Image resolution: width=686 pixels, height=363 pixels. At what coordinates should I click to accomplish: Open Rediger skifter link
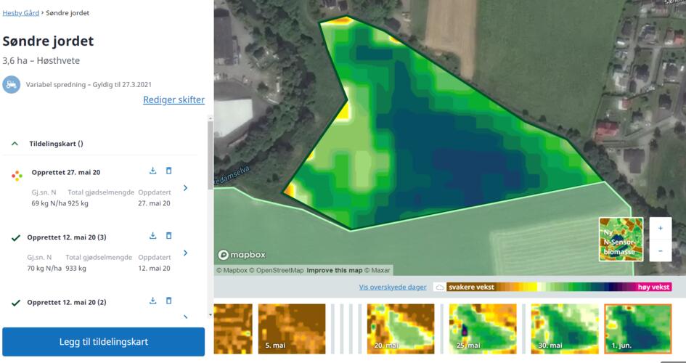(x=173, y=100)
